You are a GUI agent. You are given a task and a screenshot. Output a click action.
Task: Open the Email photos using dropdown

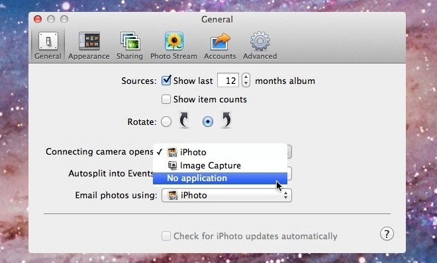coord(226,195)
